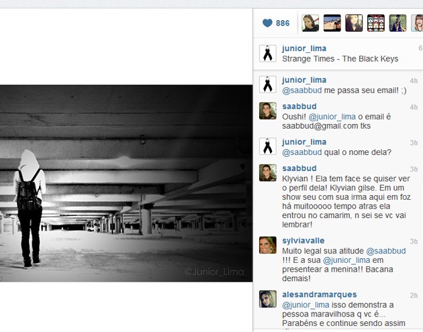Click @saabbud mention in sylviavalle's comment
This screenshot has height=332, width=423.
click(x=386, y=251)
